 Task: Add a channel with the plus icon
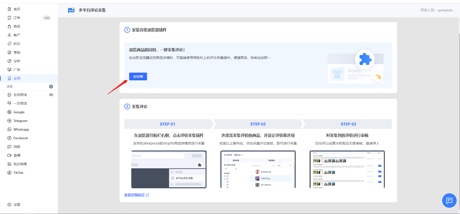pyautogui.click(x=51, y=87)
